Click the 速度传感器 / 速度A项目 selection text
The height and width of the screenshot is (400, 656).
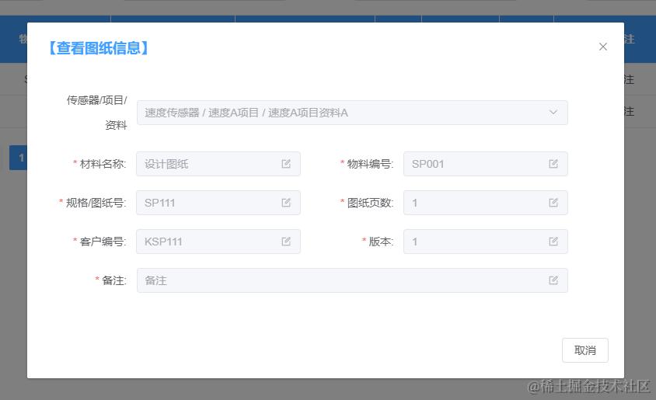click(x=246, y=113)
